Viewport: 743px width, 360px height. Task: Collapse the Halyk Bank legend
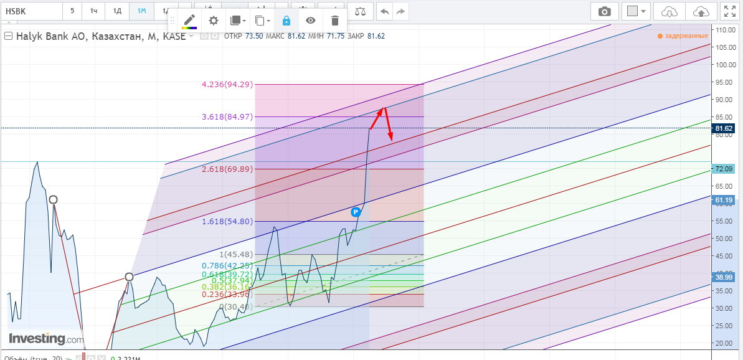pyautogui.click(x=9, y=36)
